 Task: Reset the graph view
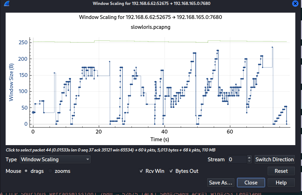coord(281,171)
